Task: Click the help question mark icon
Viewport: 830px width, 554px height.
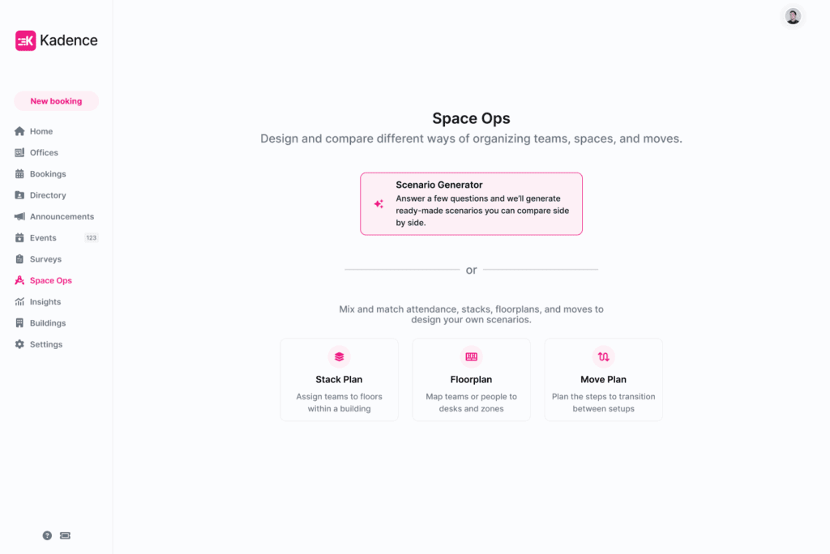Action: (47, 535)
